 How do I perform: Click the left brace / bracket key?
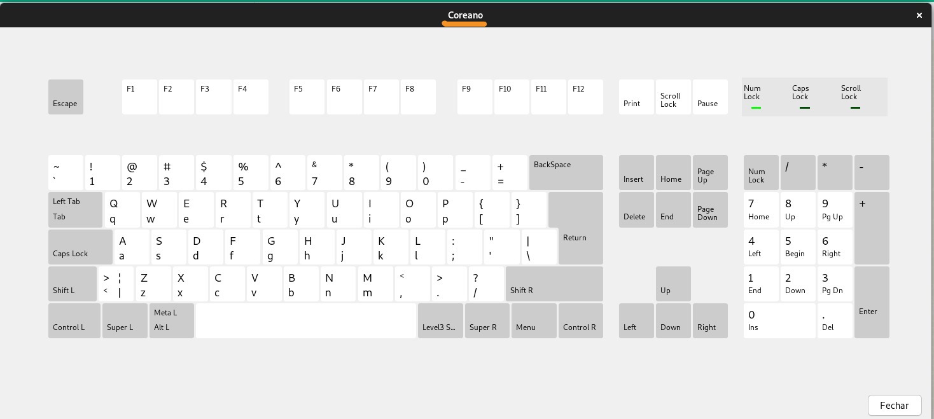[x=492, y=210]
